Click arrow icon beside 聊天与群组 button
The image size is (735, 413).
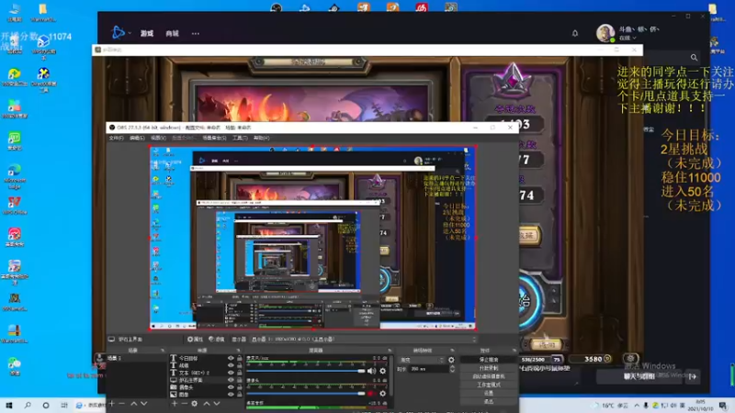(693, 376)
